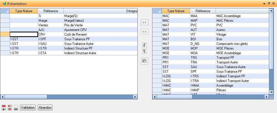Confirm changes with Validation button
Viewport: 277px width, 113px height.
pos(28,107)
